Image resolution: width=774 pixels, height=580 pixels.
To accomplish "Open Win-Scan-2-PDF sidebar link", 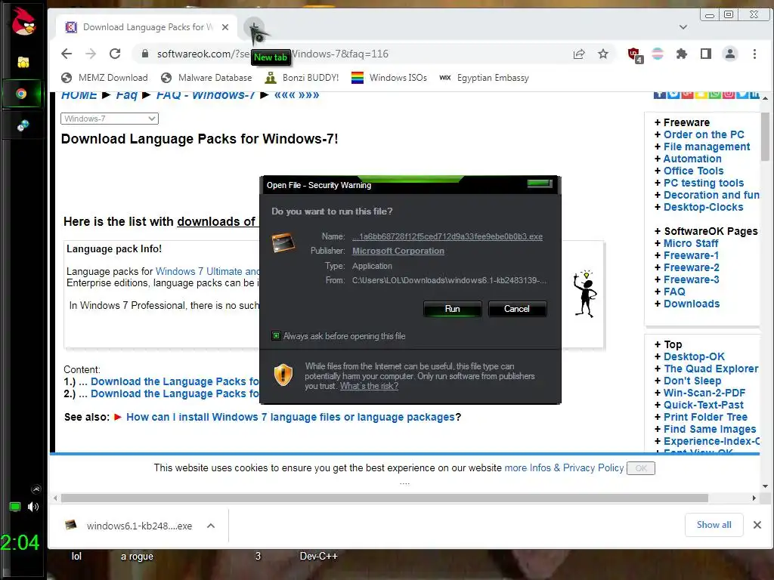I will (x=704, y=393).
